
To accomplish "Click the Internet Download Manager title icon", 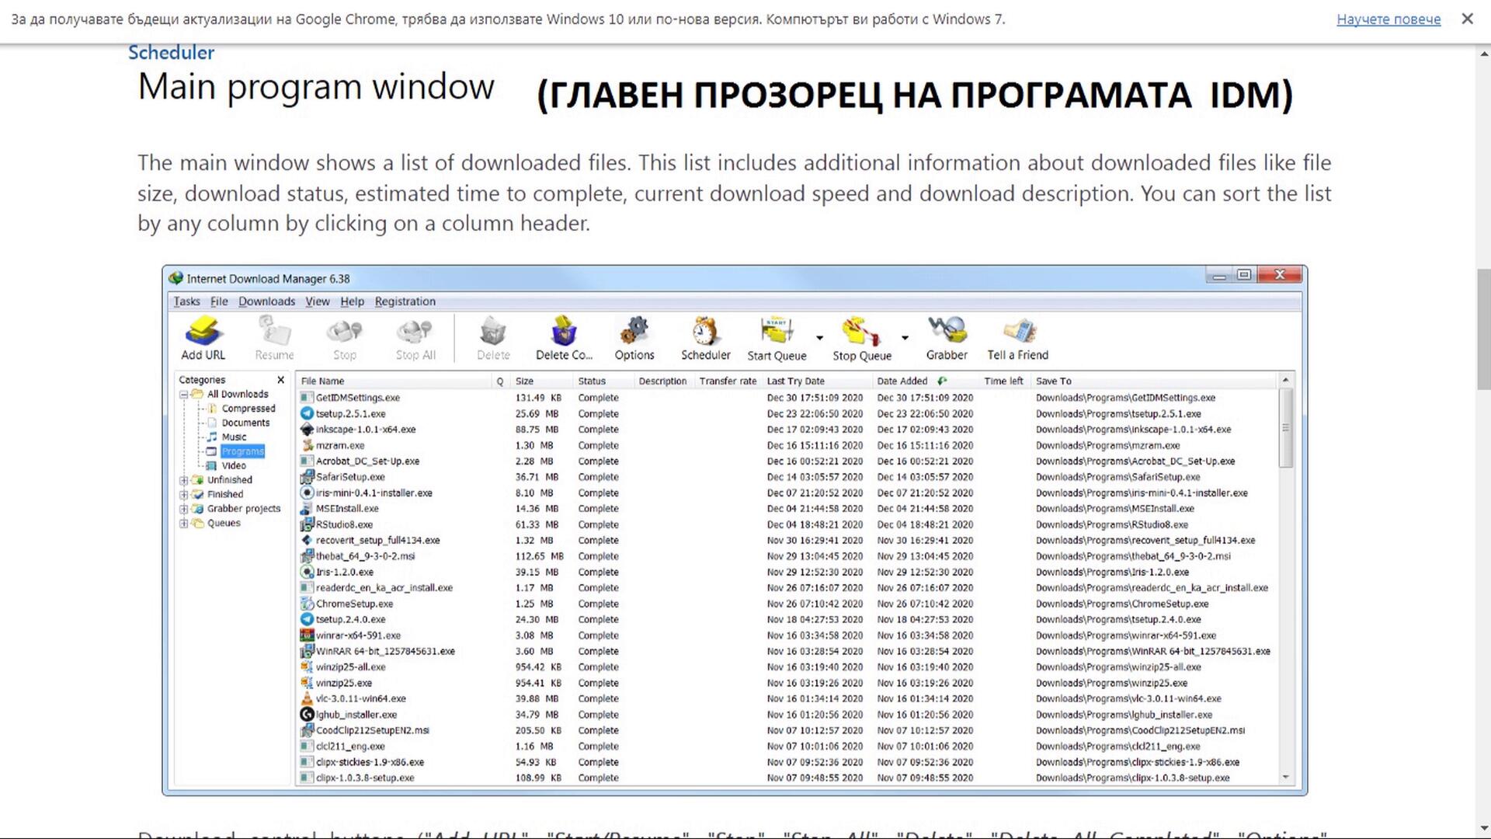I will click(176, 278).
